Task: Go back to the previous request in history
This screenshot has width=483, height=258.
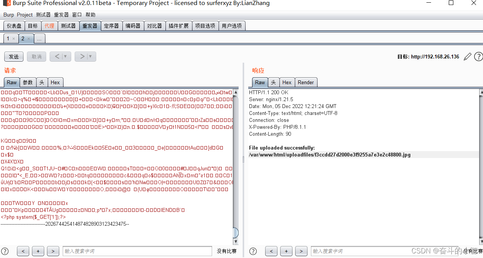Action: pos(57,57)
